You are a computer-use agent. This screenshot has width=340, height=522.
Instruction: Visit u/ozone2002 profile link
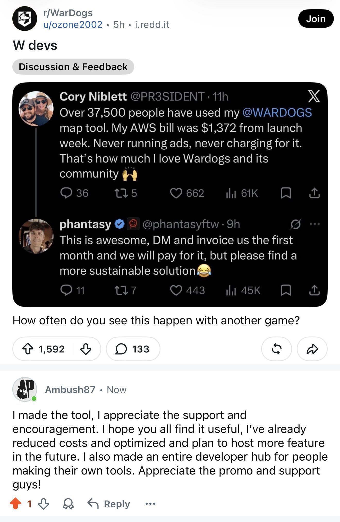click(73, 25)
